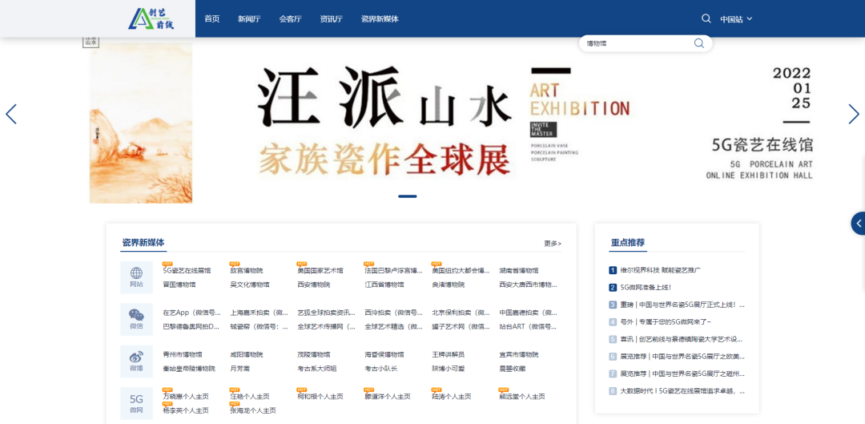
Task: Open the 新闻厅 navigation item
Action: 249,18
